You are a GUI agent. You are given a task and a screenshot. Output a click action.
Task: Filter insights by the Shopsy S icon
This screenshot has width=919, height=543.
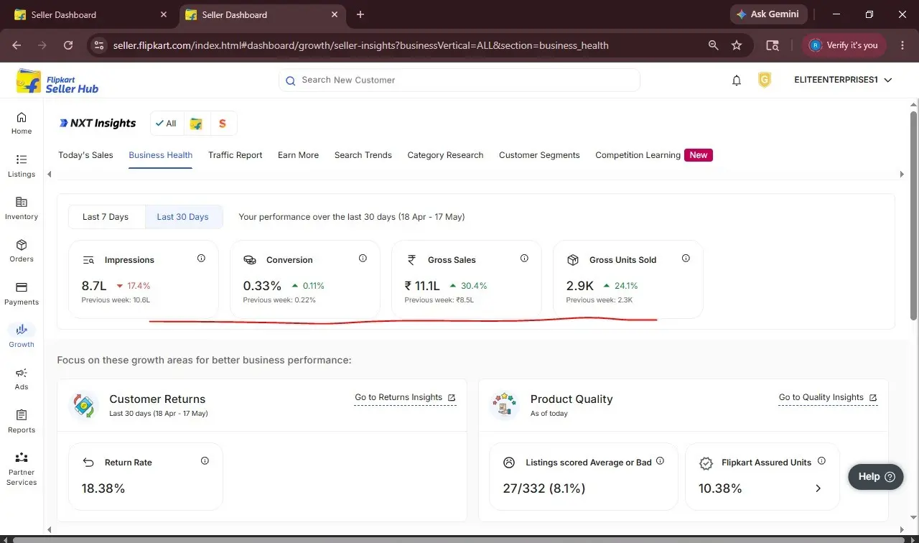coord(223,124)
